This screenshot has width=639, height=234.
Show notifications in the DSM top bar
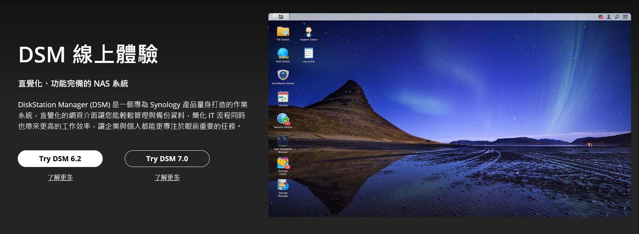point(601,17)
